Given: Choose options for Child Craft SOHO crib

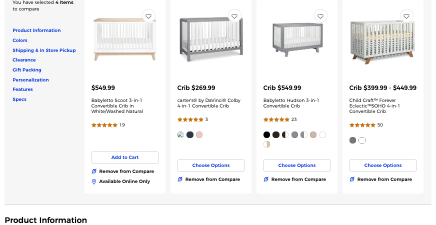Looking at the screenshot, I should [383, 165].
